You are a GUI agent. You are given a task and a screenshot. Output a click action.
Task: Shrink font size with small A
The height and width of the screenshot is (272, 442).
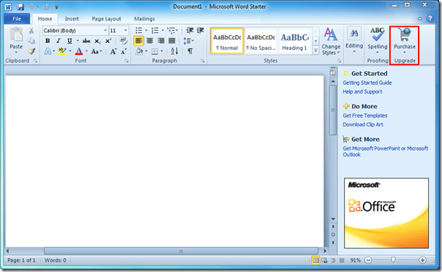[x=124, y=51]
